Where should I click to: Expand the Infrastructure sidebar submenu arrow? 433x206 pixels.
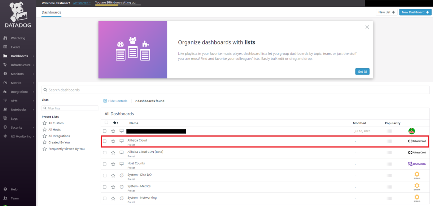coord(33,65)
